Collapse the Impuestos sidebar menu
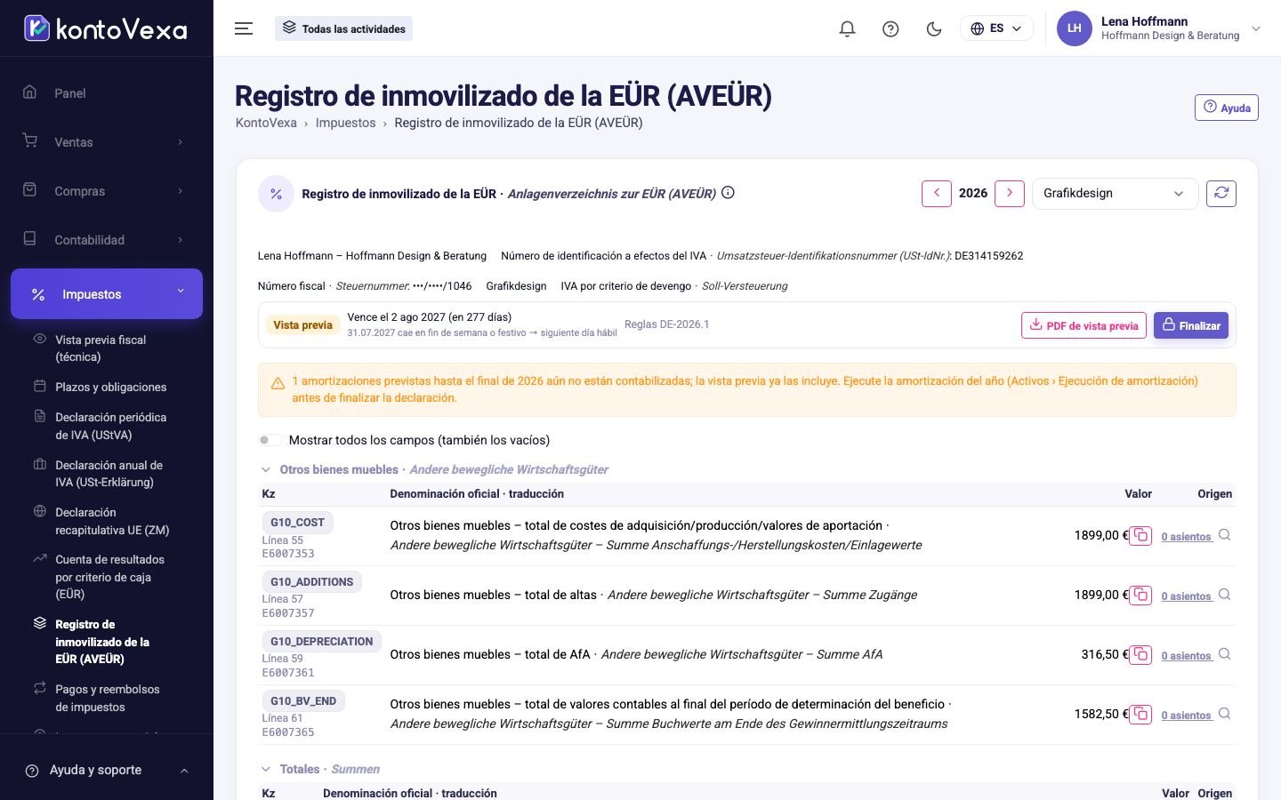Viewport: 1281px width, 800px height. pos(107,293)
